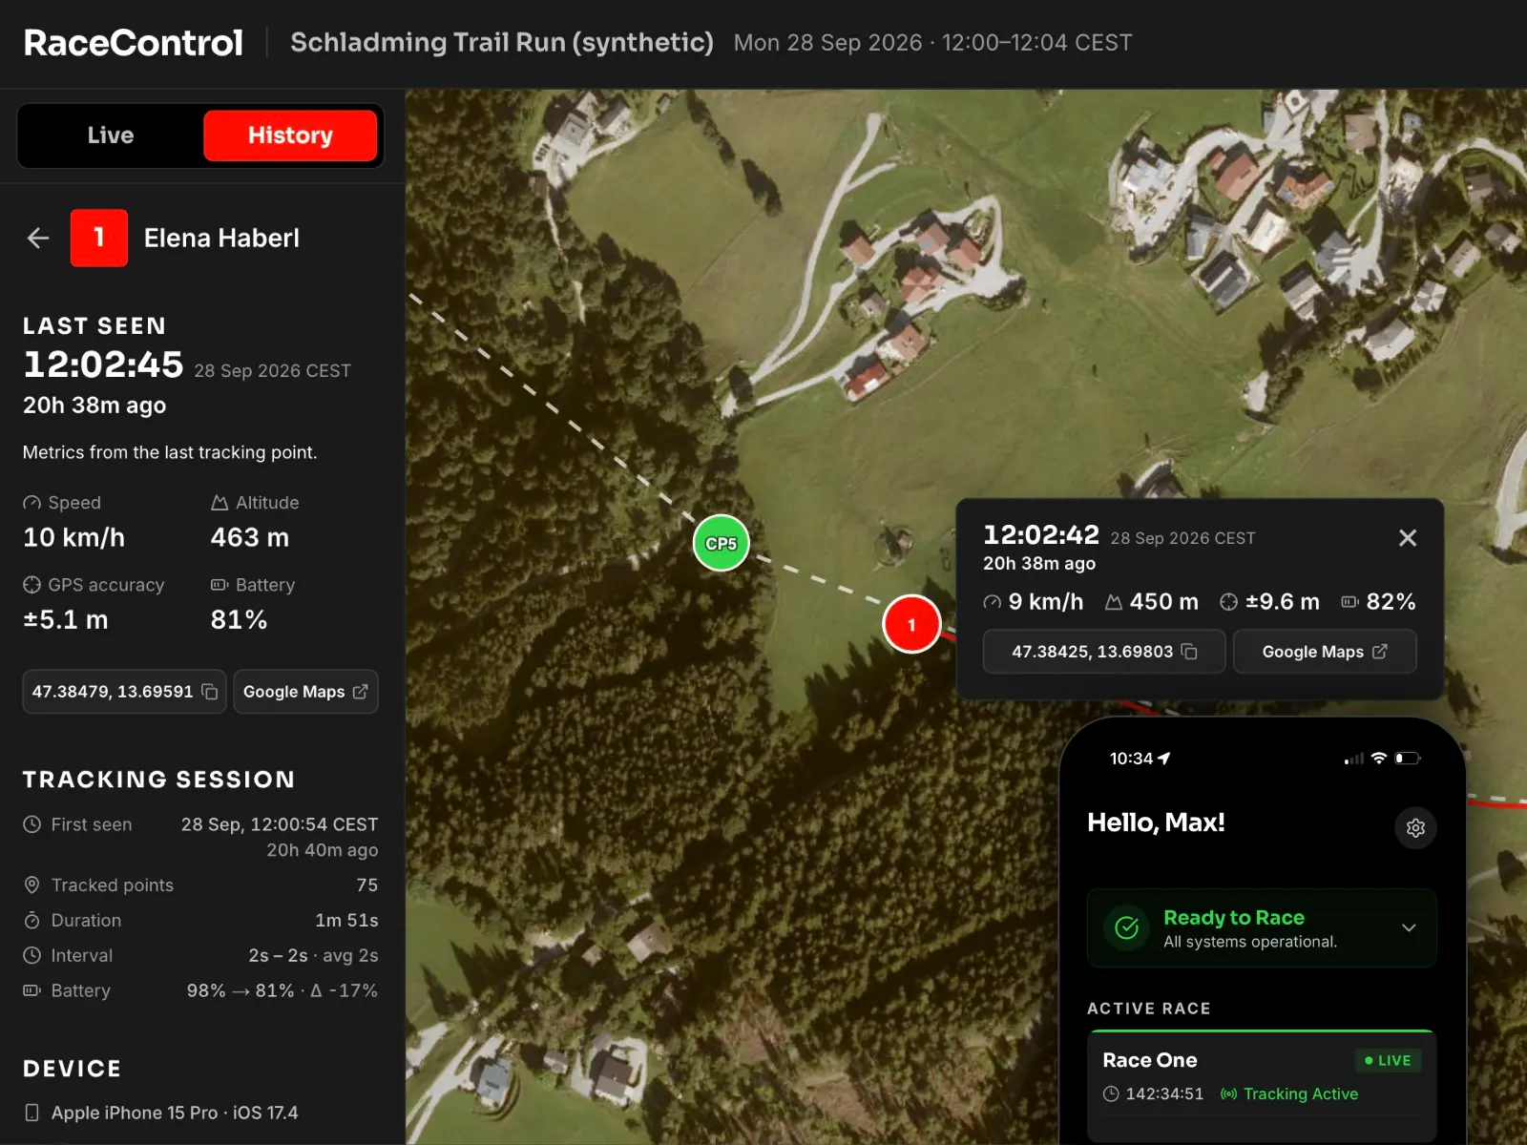Click the Ready to Race checkmark icon
Image resolution: width=1527 pixels, height=1145 pixels.
click(1127, 927)
